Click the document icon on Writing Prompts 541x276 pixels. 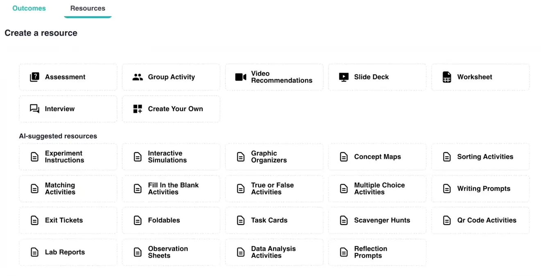(447, 188)
